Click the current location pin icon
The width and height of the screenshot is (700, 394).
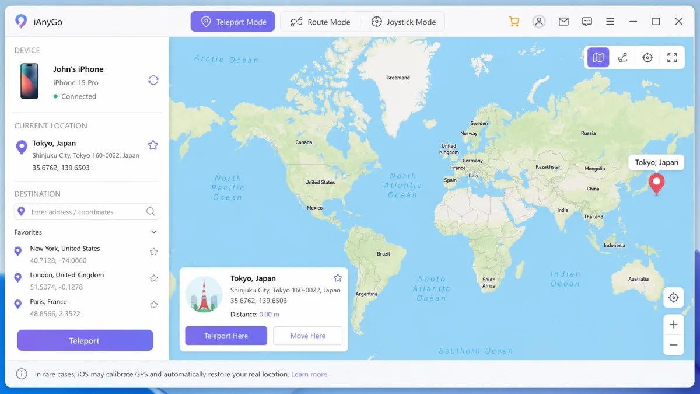coord(22,147)
